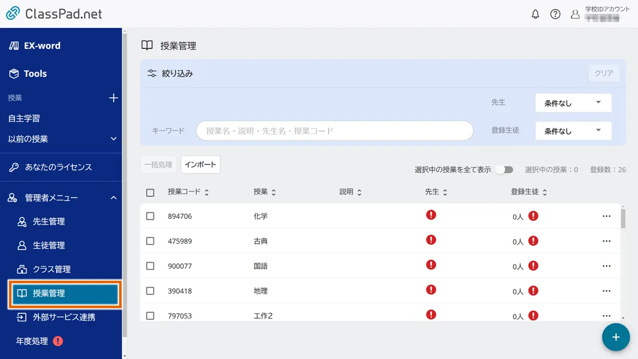Click the クリア button to reset filters
Viewport: 638px width, 359px height.
pyautogui.click(x=604, y=73)
